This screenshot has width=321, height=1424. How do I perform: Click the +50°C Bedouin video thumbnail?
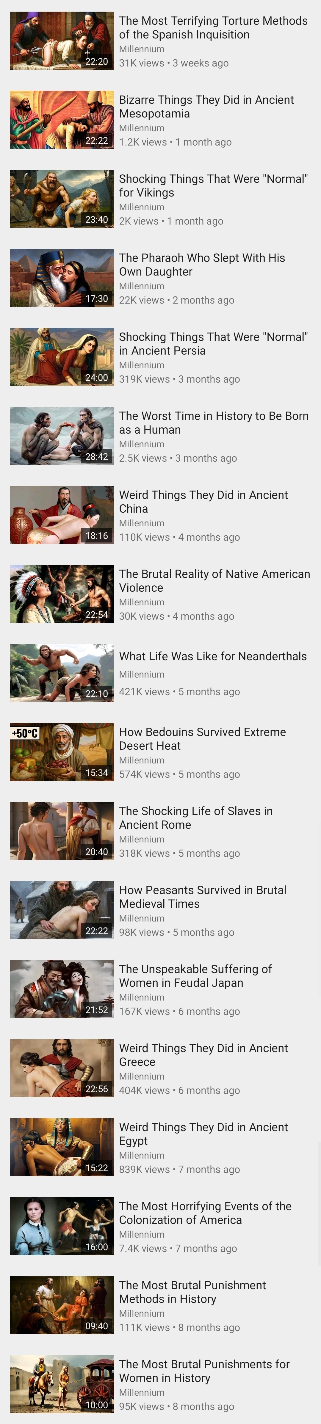(x=62, y=752)
